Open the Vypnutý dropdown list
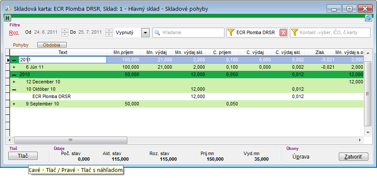The height and width of the screenshot is (178, 377). tap(145, 33)
